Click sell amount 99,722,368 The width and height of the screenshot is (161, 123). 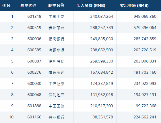146,106
